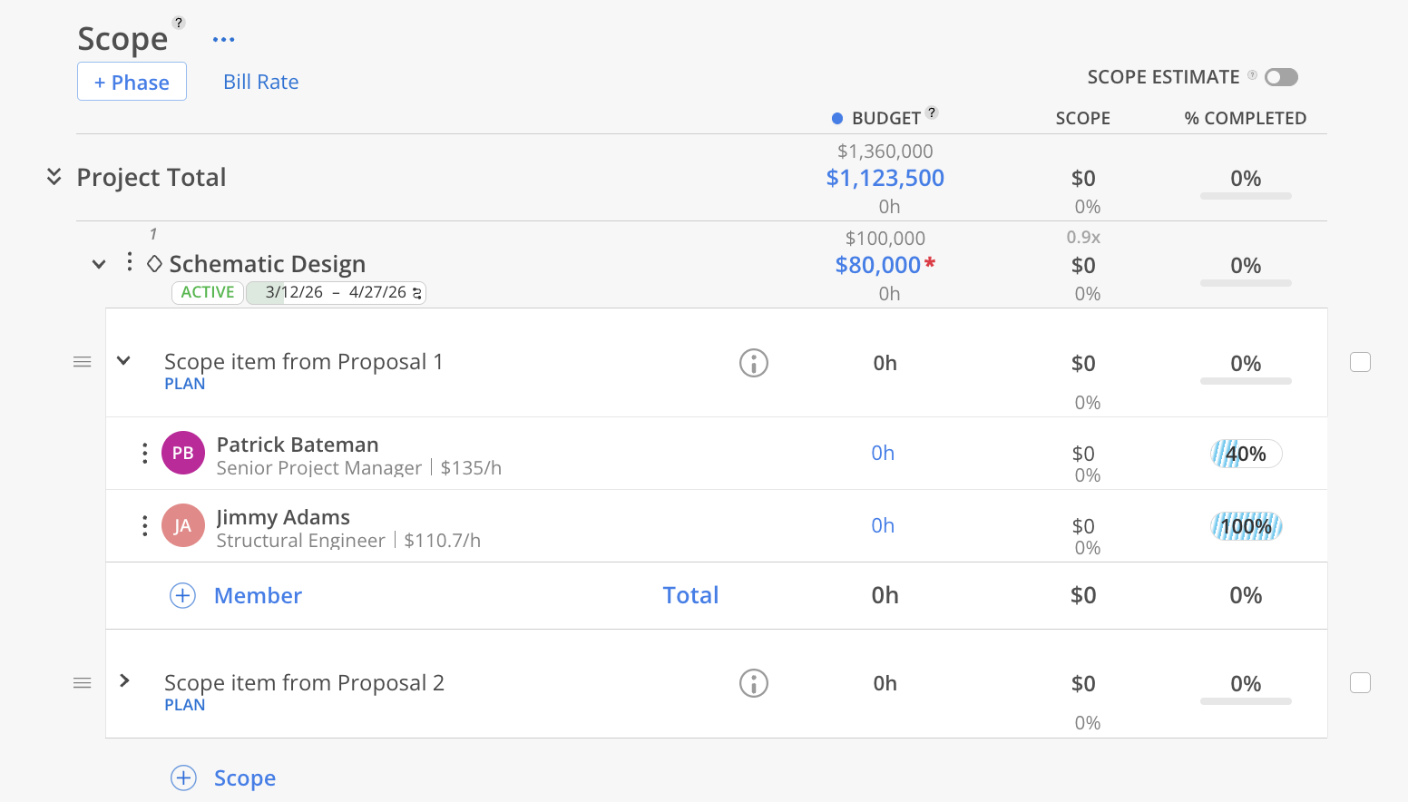The height and width of the screenshot is (802, 1408).
Task: Click the plus icon to add Member
Action: click(183, 595)
